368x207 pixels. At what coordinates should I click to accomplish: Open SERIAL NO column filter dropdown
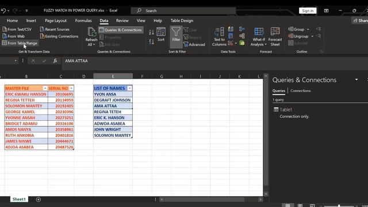[71, 88]
